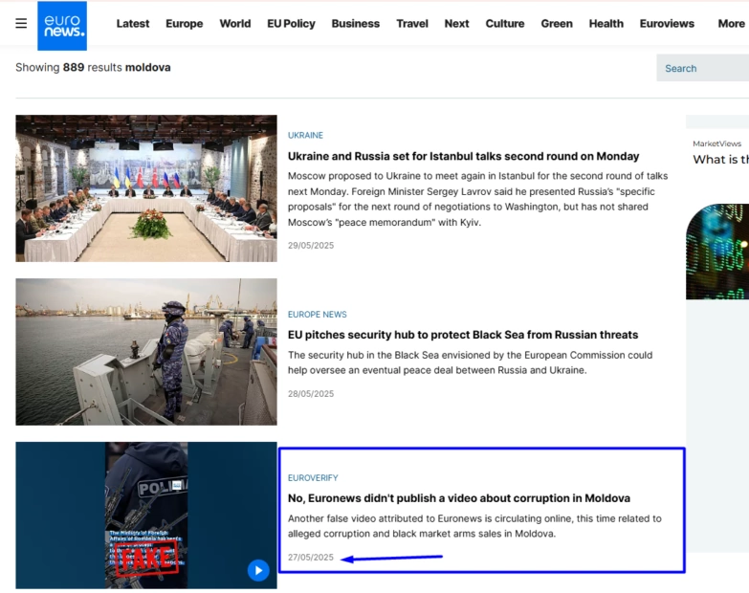Click the Euronews logo

[62, 26]
